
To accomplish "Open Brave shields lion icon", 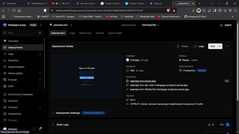I will (168, 10).
